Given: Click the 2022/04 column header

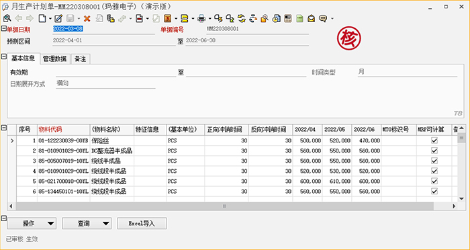Looking at the screenshot, I should coord(308,130).
